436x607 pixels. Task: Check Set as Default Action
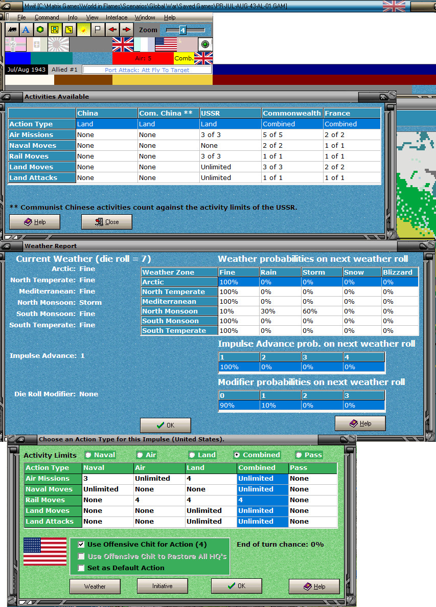pyautogui.click(x=81, y=568)
